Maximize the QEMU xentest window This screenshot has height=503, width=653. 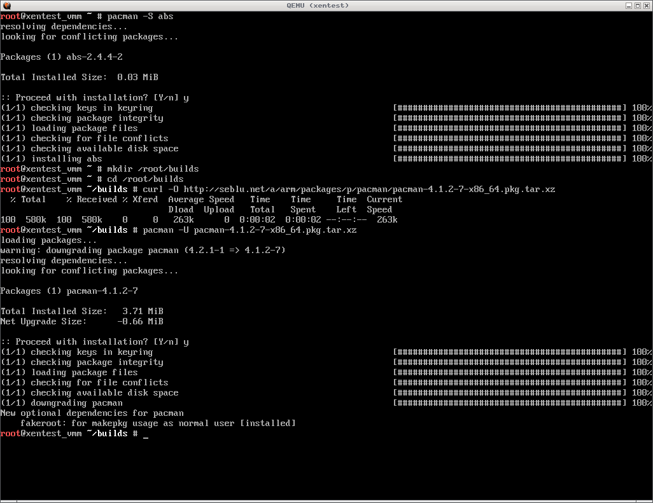click(x=638, y=5)
